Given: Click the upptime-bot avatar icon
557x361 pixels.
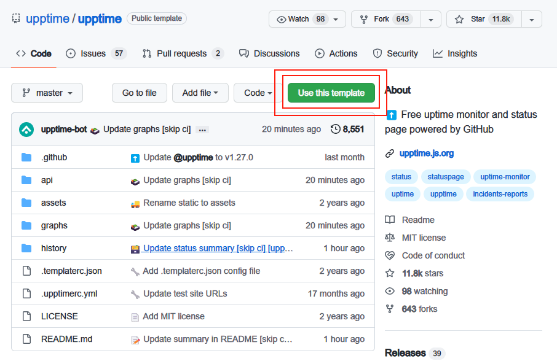Looking at the screenshot, I should click(x=26, y=130).
